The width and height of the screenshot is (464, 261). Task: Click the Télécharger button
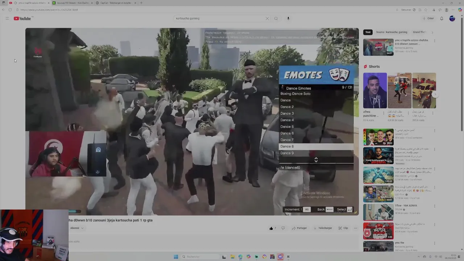point(323,228)
